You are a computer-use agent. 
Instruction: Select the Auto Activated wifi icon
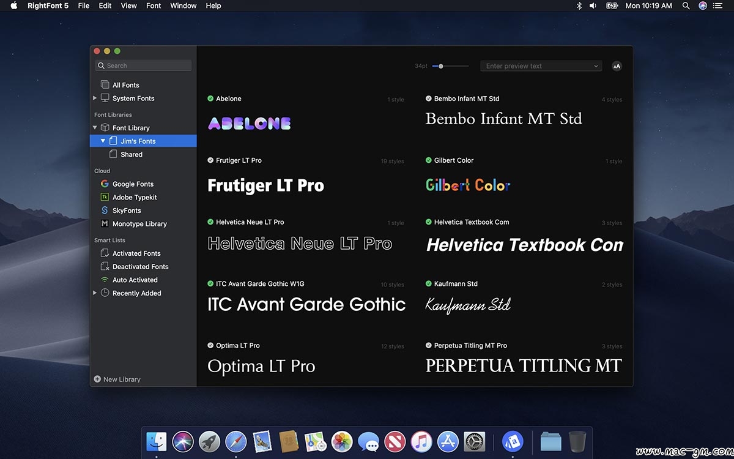click(x=105, y=280)
